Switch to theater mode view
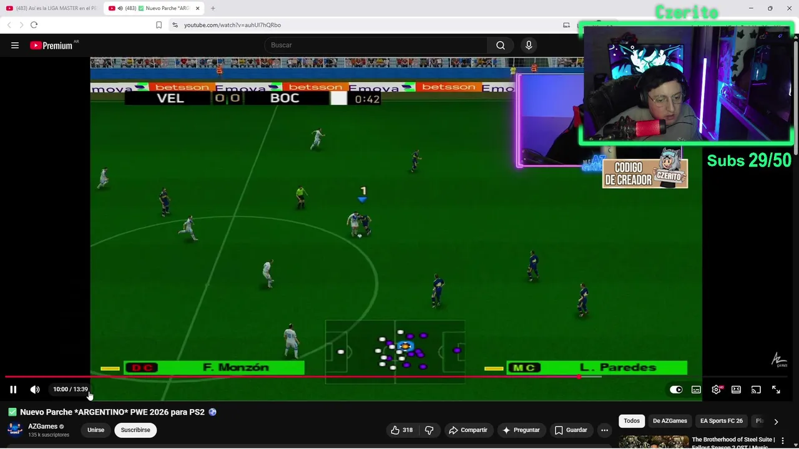This screenshot has height=449, width=799. click(736, 390)
